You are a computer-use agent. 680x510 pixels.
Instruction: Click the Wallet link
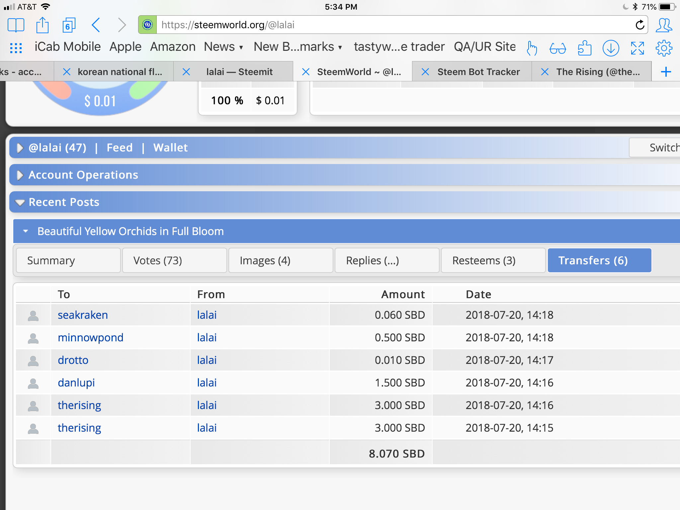tap(170, 147)
